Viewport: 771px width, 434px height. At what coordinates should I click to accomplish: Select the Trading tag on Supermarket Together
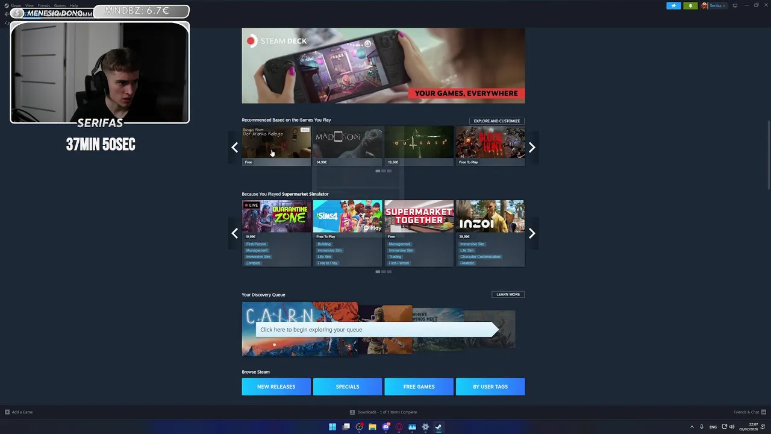395,257
